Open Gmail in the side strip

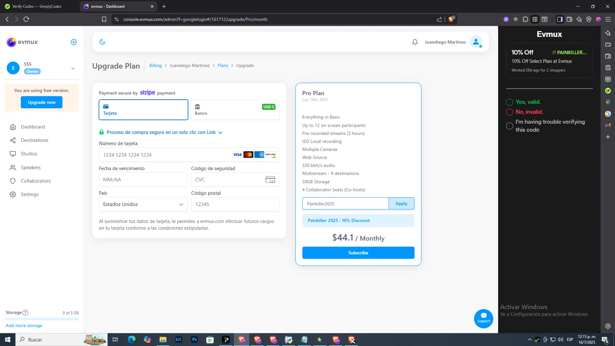(608, 125)
